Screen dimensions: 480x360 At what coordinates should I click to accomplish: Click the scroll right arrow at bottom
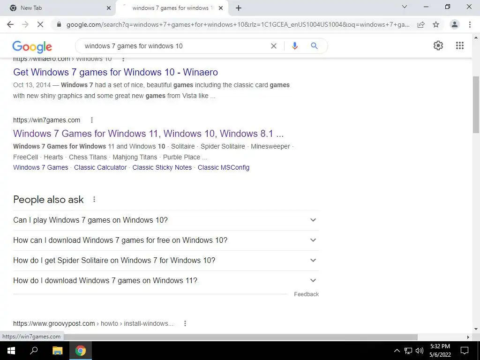click(468, 337)
